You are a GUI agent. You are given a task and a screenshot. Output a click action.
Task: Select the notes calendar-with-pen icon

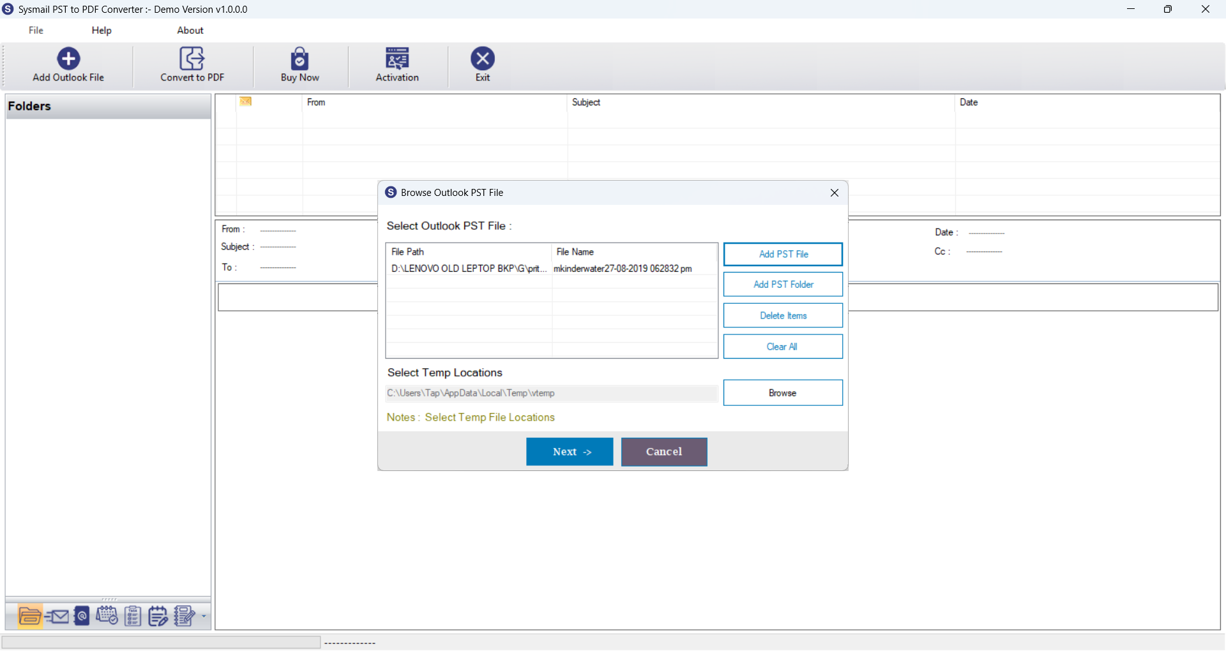158,617
